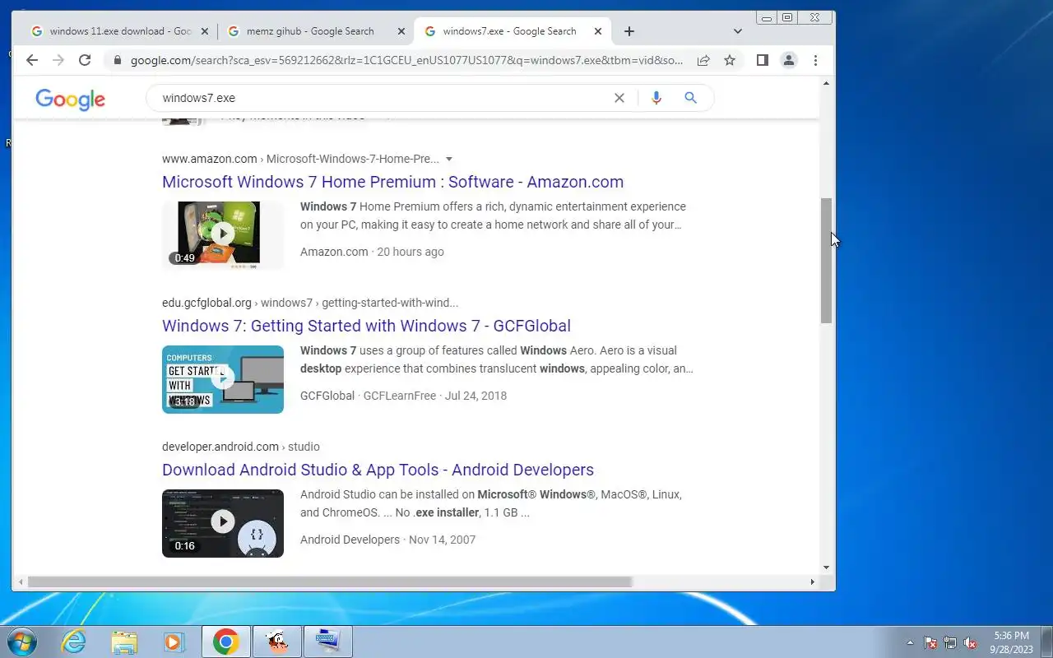1053x658 pixels.
Task: Open Windows Explorer folder on taskbar
Action: click(124, 642)
